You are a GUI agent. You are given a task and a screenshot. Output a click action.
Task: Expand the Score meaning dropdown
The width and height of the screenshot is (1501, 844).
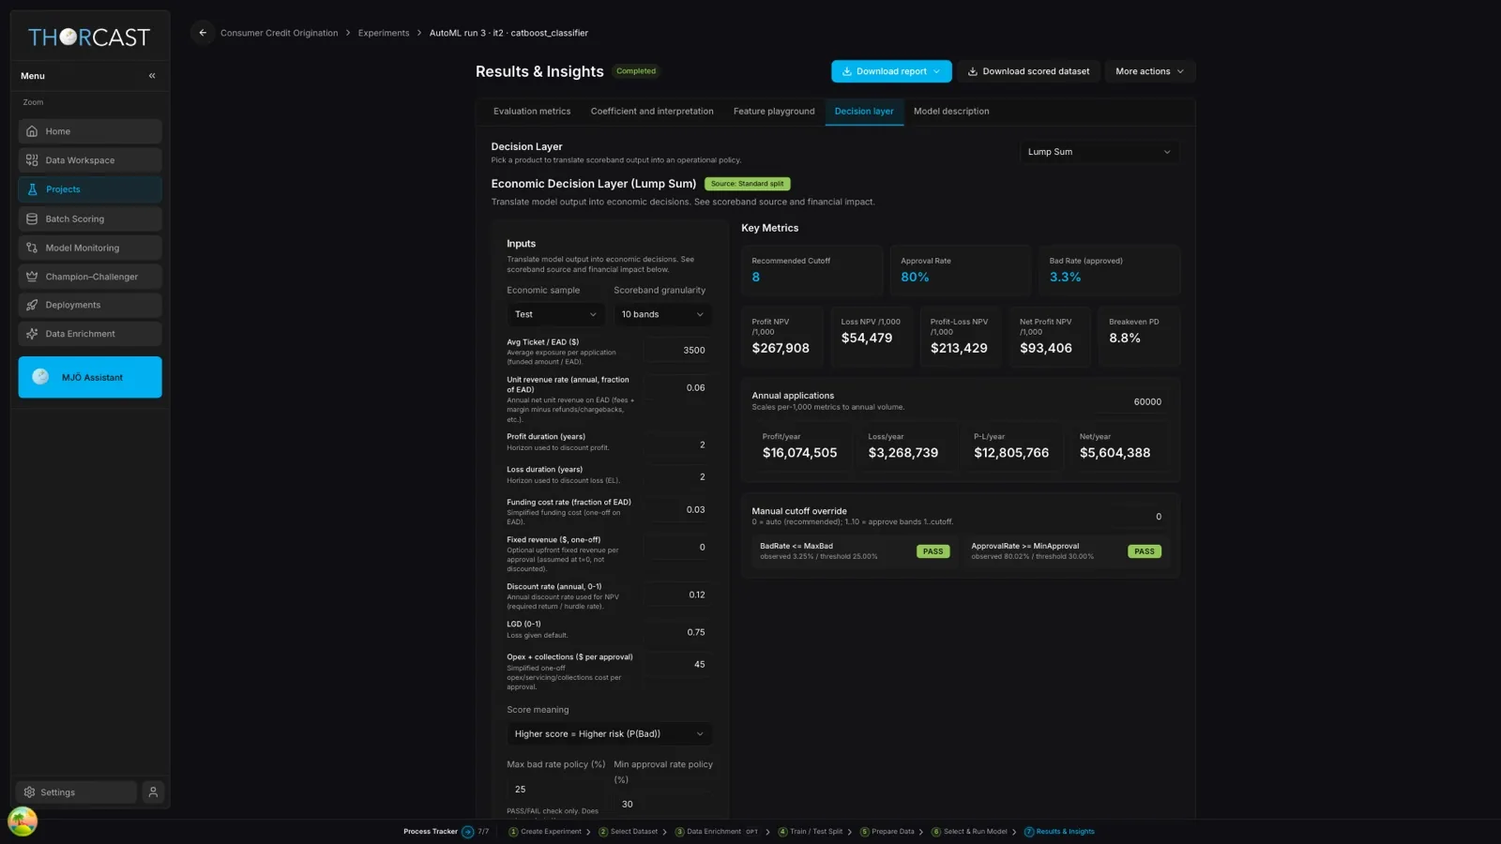609,734
